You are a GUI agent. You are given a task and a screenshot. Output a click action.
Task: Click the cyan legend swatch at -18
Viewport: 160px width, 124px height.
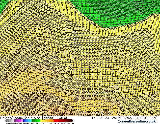31,120
